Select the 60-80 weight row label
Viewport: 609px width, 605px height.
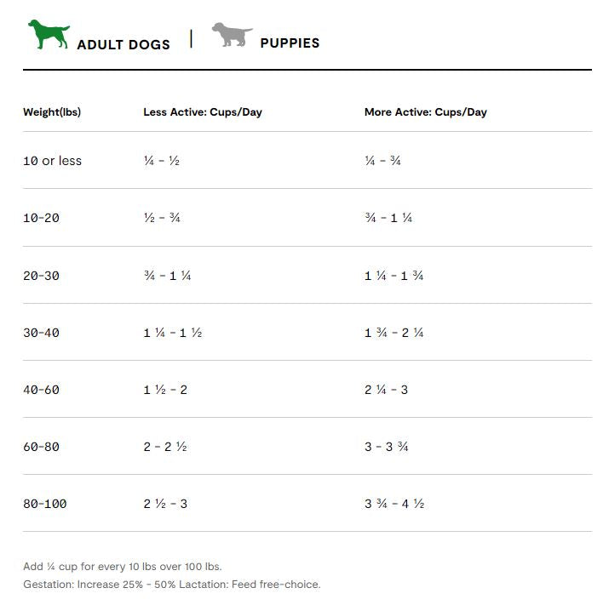point(41,447)
